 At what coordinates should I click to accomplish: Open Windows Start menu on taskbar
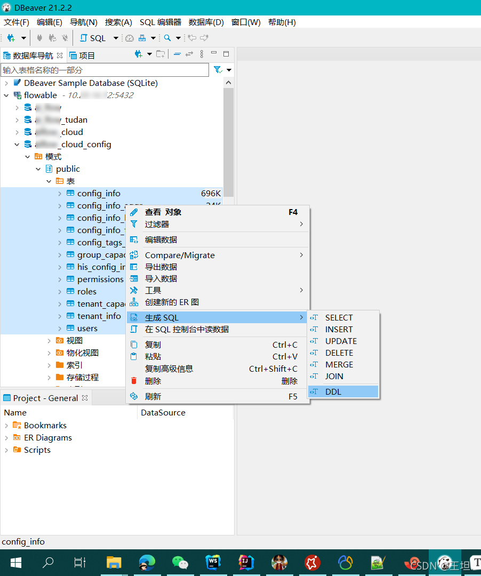(16, 563)
